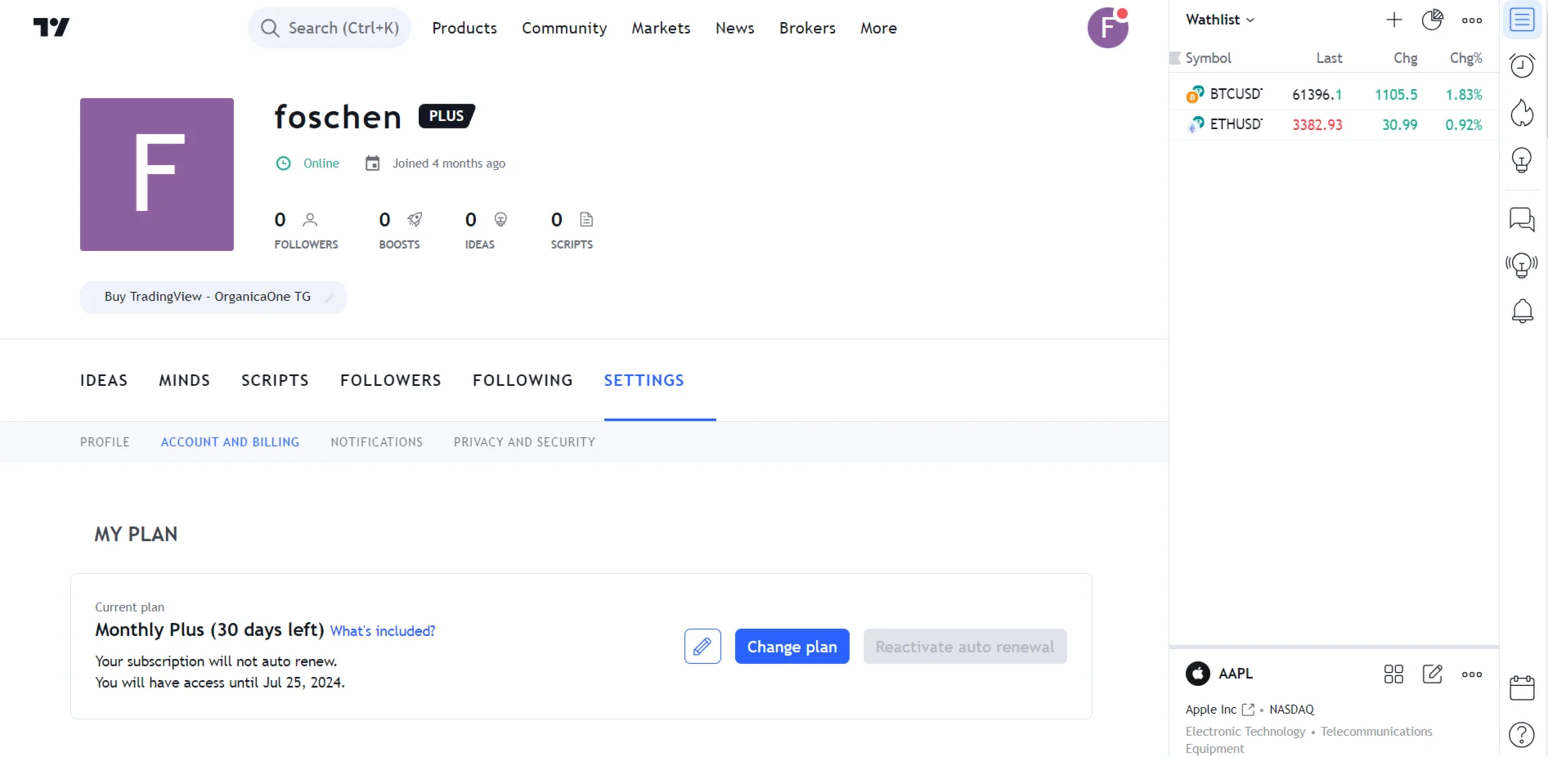Switch to the IDEAS tab
1548x757 pixels.
pyautogui.click(x=104, y=380)
